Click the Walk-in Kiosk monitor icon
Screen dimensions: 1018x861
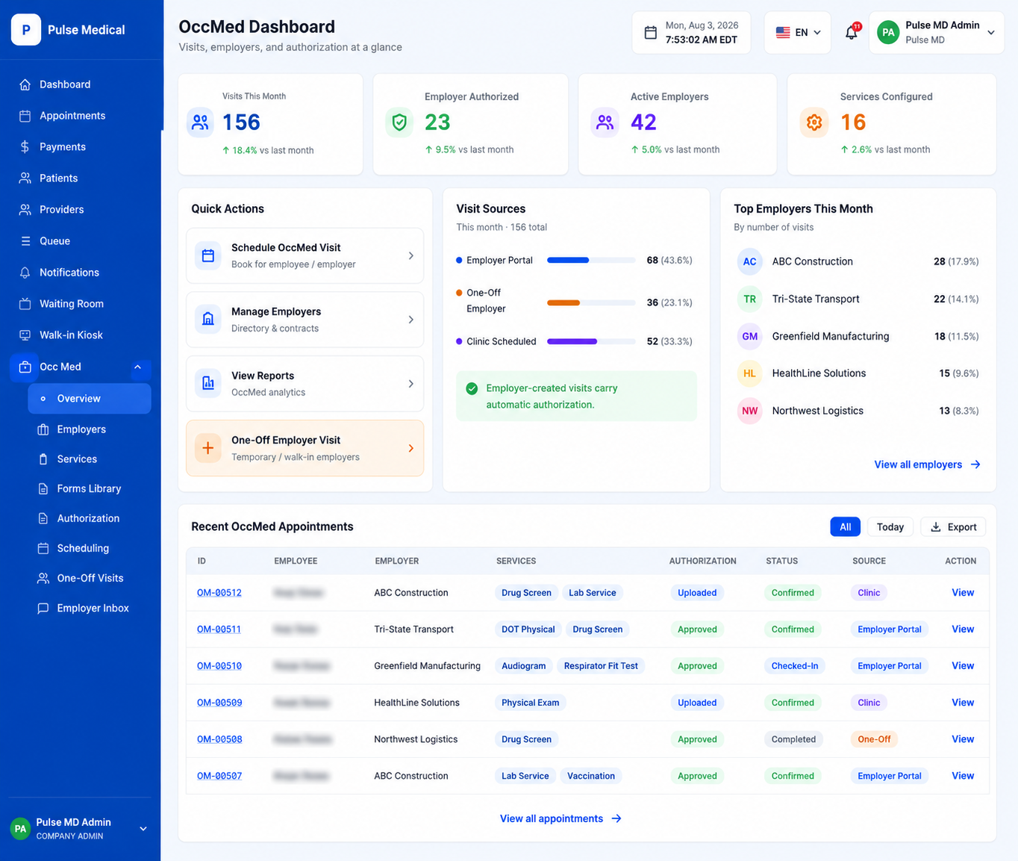25,335
